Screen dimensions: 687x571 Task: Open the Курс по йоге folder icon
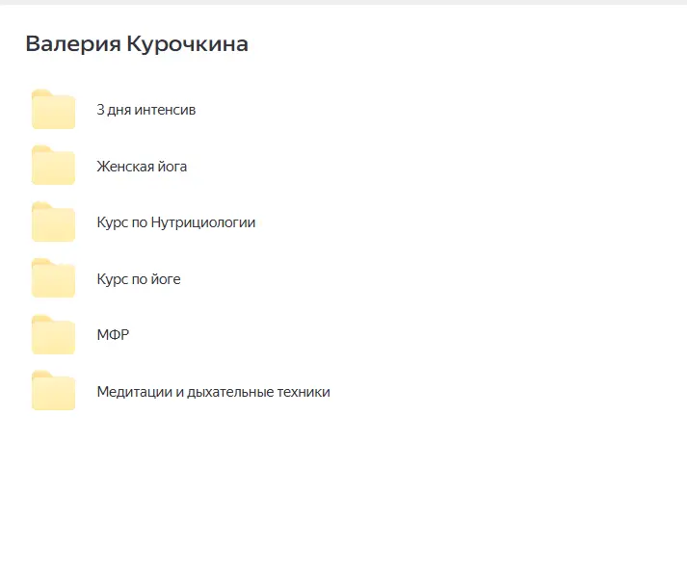click(x=53, y=279)
